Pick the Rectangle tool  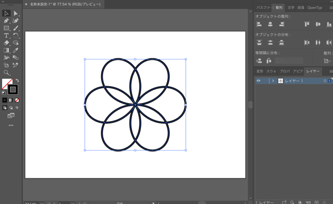[6, 28]
